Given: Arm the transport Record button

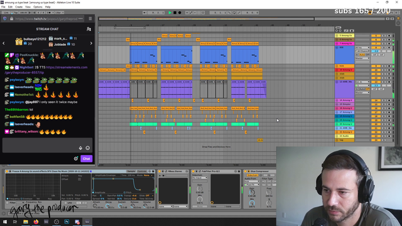Looking at the screenshot, I should point(180,13).
